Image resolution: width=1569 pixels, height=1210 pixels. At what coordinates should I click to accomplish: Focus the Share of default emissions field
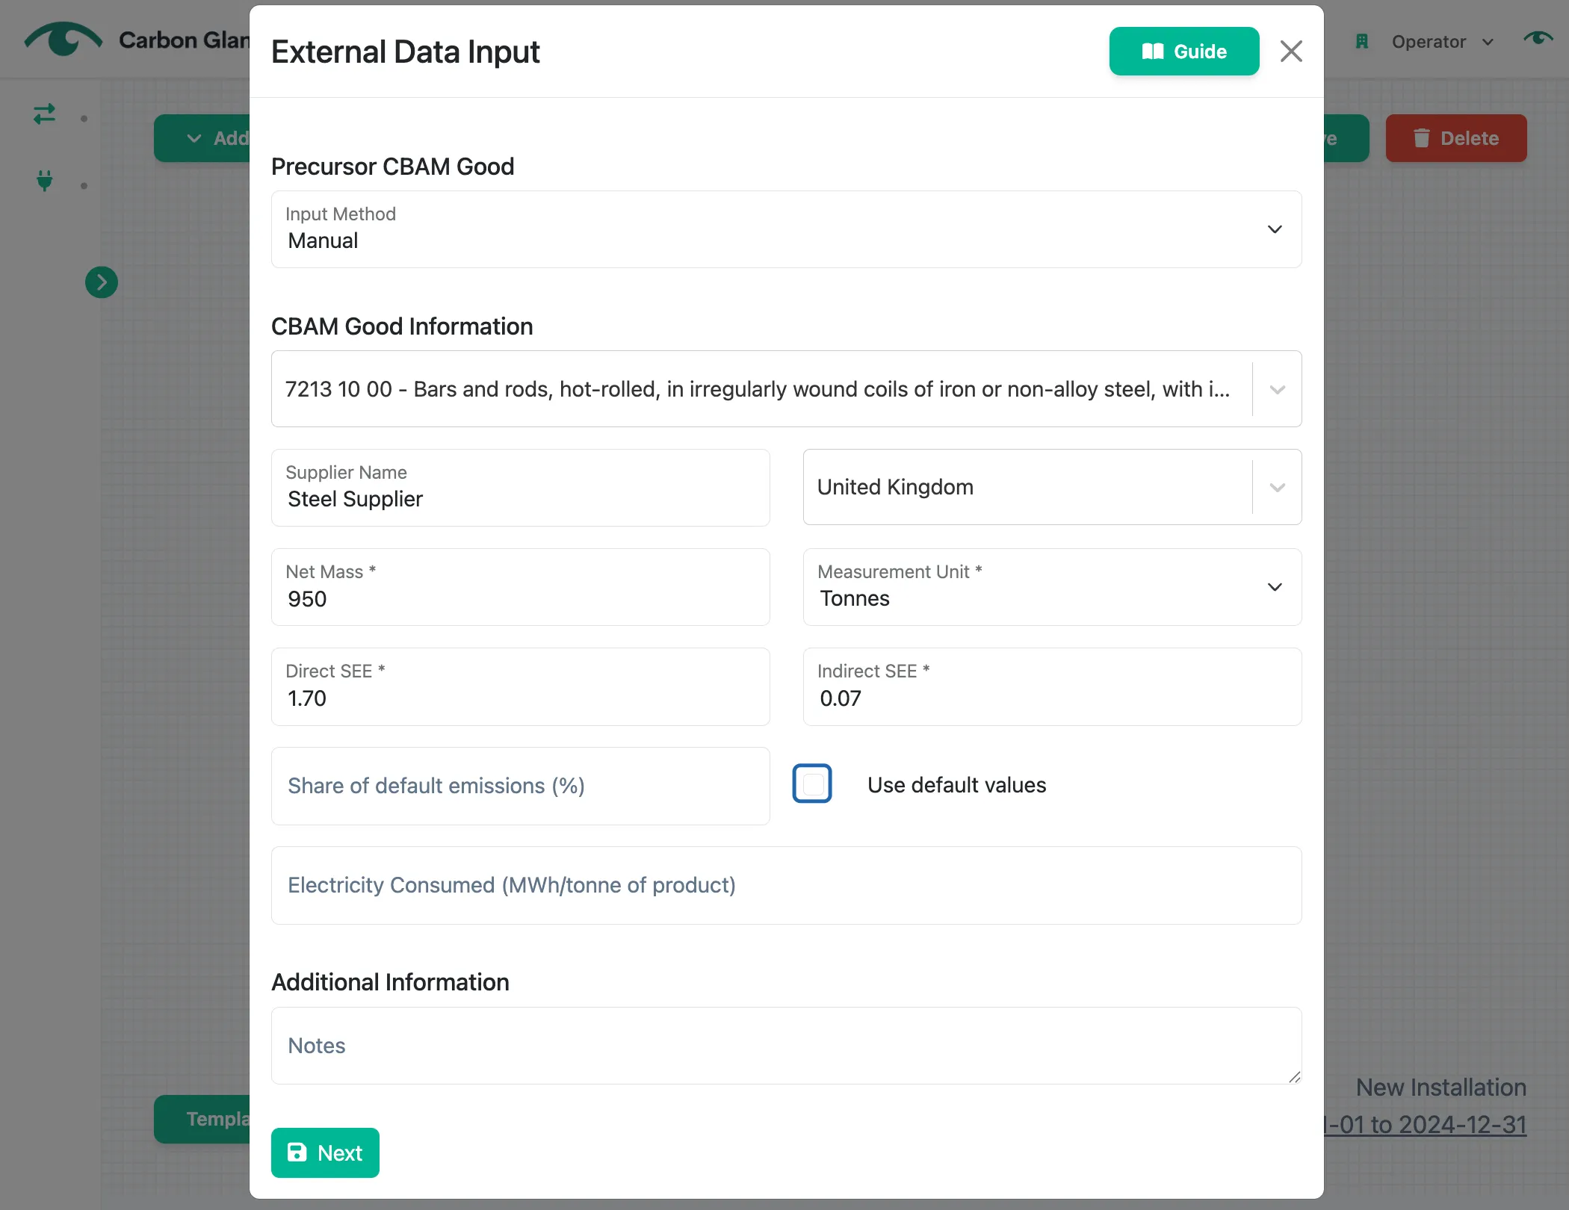click(x=520, y=786)
